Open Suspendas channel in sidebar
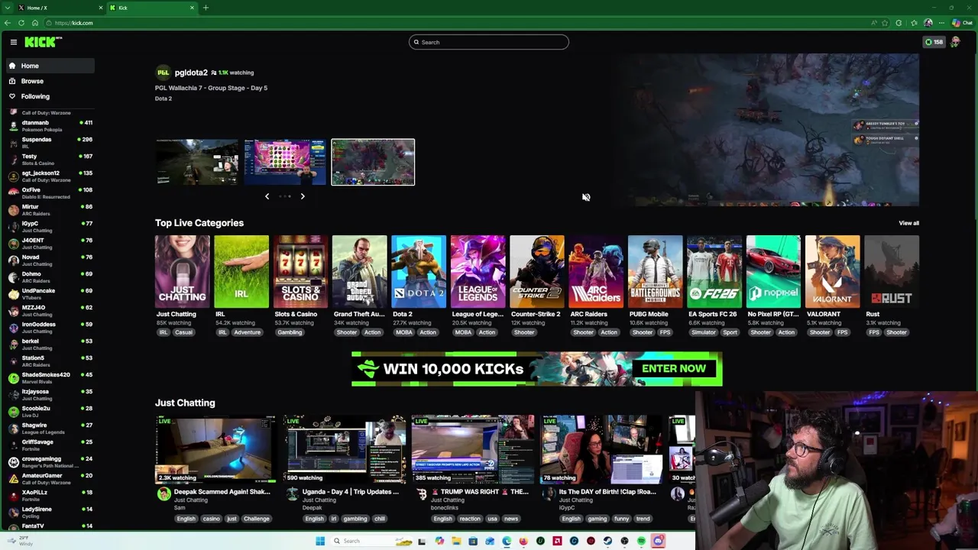The width and height of the screenshot is (978, 550). pos(50,142)
